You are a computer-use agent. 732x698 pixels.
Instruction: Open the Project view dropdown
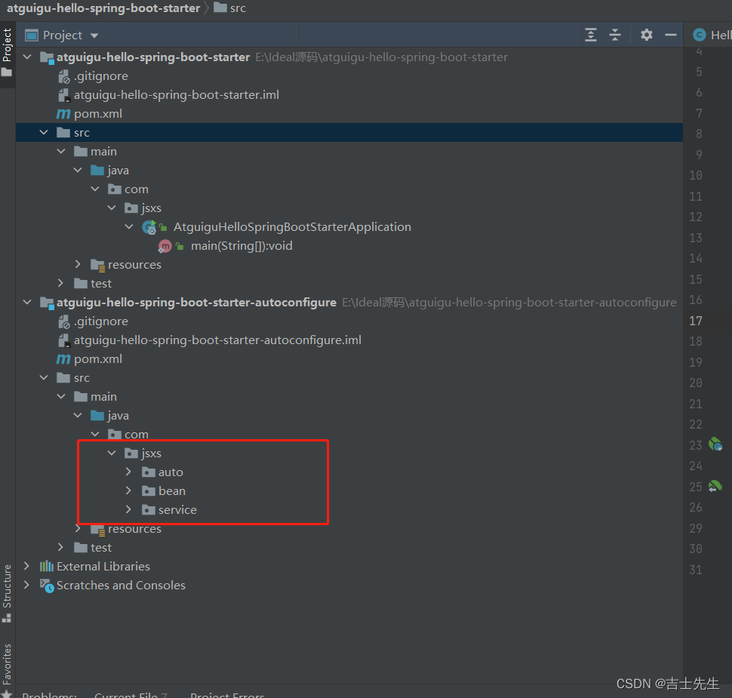[x=94, y=35]
